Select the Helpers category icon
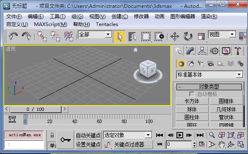This screenshot has height=154, width=248. pyautogui.click(x=220, y=64)
